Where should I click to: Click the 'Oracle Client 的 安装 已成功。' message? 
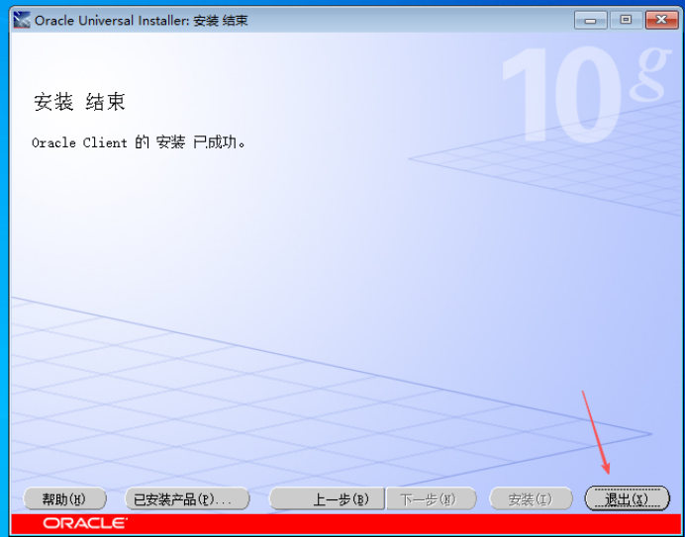coord(139,142)
